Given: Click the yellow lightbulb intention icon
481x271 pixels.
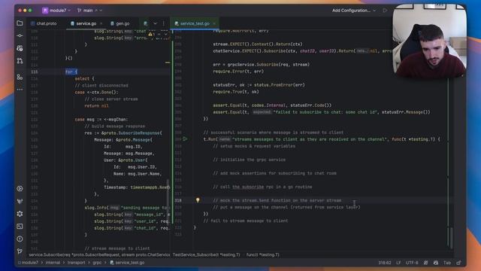Looking at the screenshot, I should pyautogui.click(x=198, y=200).
